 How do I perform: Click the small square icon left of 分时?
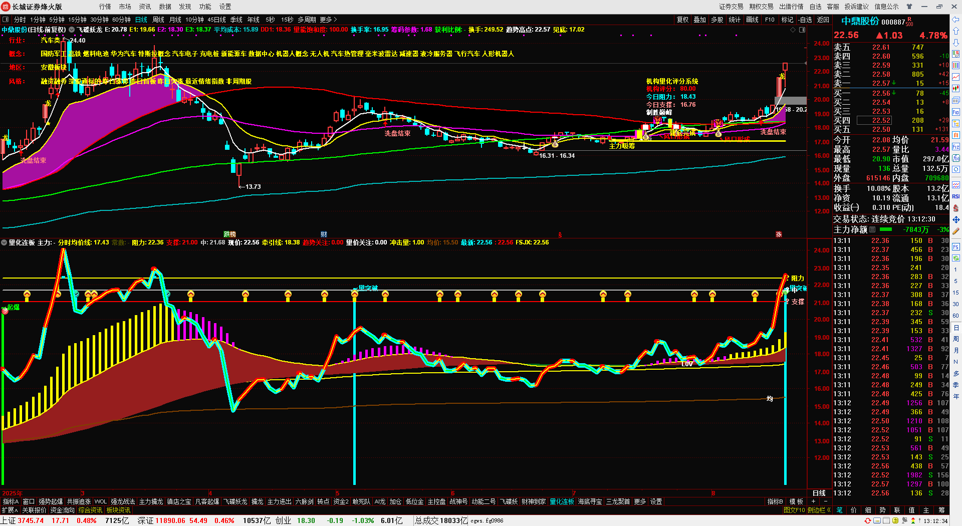[6, 20]
